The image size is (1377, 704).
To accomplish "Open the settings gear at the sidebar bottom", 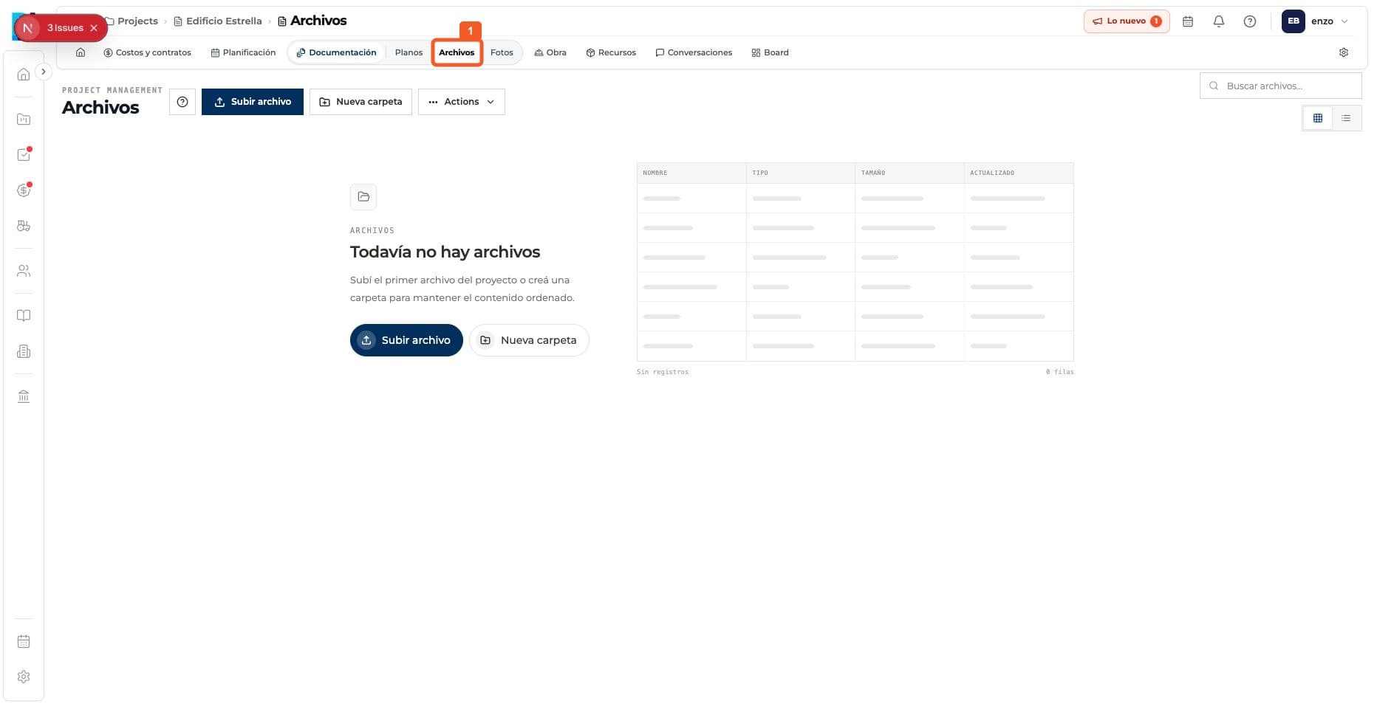I will click(24, 677).
